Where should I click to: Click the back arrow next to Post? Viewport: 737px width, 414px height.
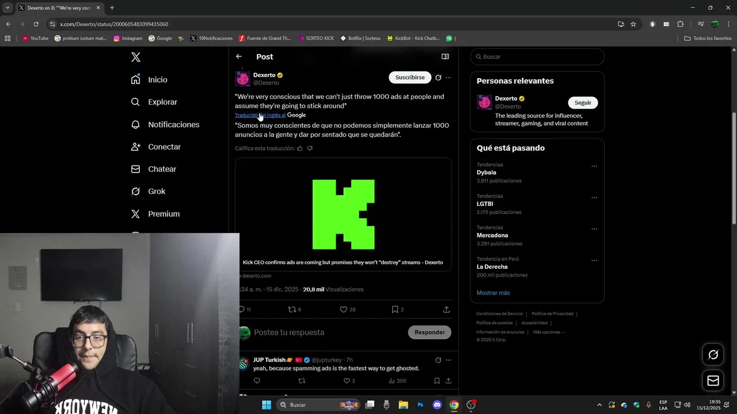(239, 56)
